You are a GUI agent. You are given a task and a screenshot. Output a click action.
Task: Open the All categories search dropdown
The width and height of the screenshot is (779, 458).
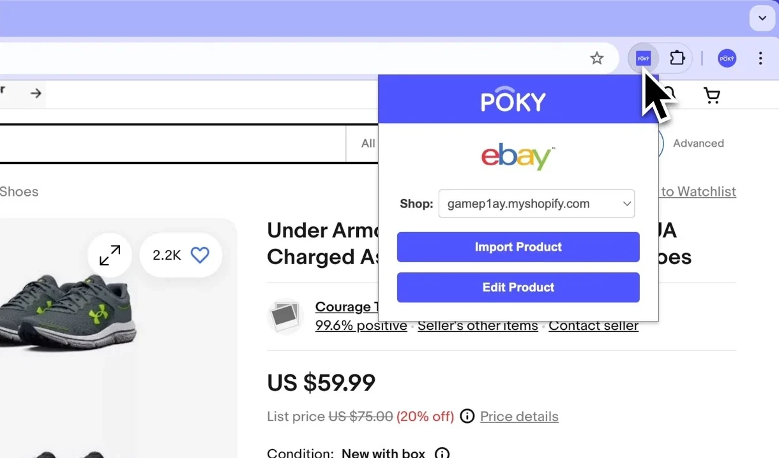click(367, 144)
